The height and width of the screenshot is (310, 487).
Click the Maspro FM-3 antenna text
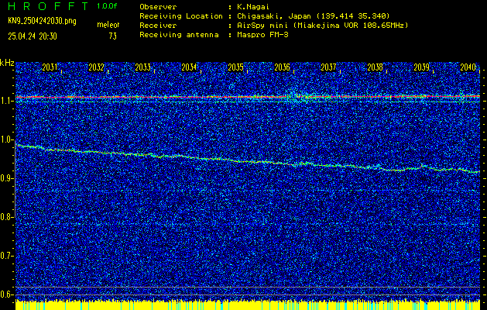tap(262, 35)
